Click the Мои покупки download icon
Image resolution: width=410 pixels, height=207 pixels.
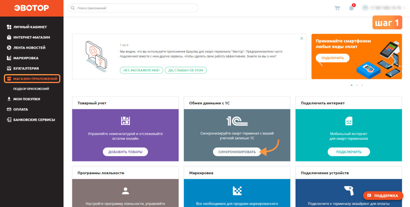(x=9, y=99)
